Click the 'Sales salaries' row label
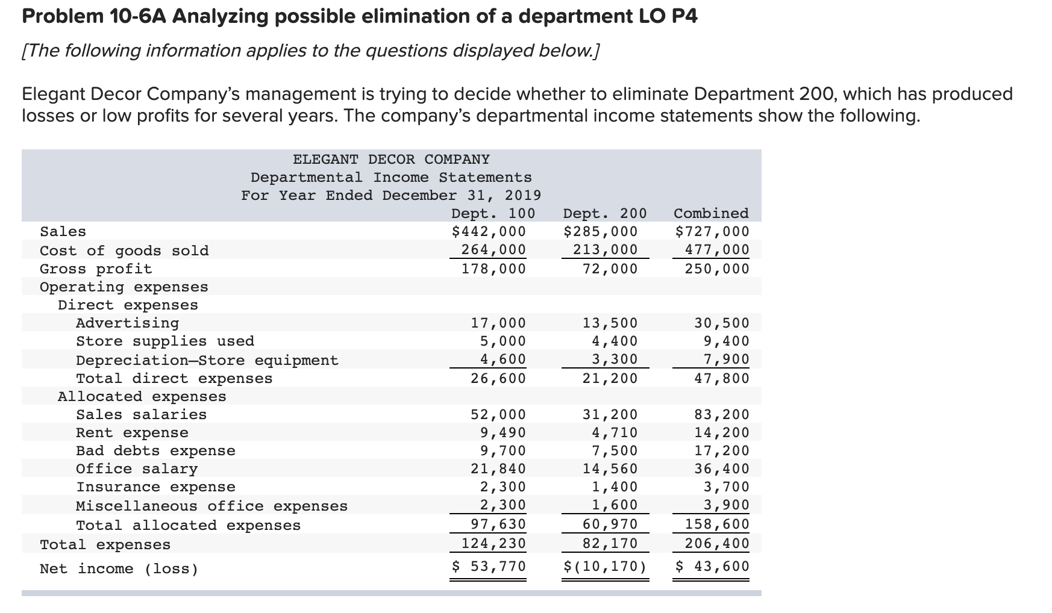This screenshot has width=1052, height=613. 141,415
